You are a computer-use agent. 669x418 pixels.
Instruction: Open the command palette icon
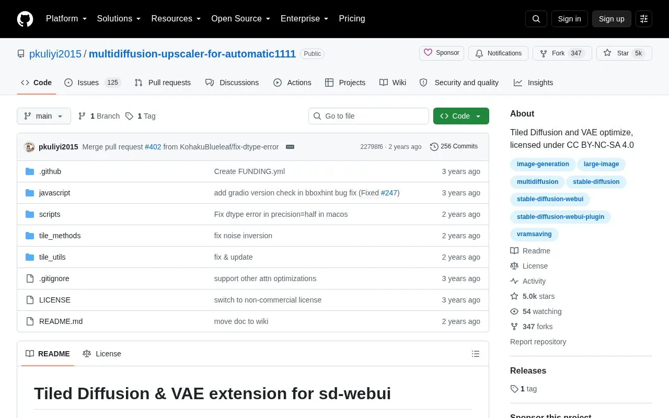tap(644, 19)
